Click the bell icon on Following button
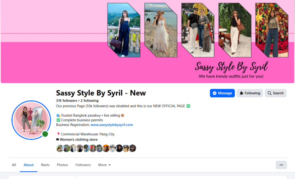295x179 pixels. [x=242, y=93]
